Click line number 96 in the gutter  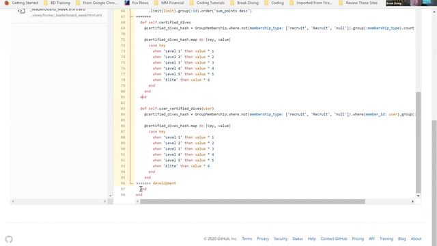tap(123, 183)
